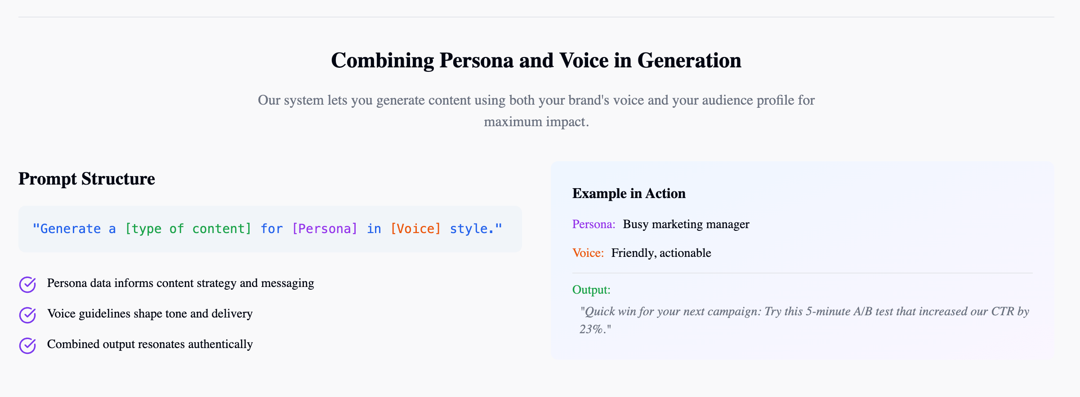Image resolution: width=1080 pixels, height=397 pixels.
Task: Click the "Combining Persona and Voice in Generation" heading
Action: [536, 60]
